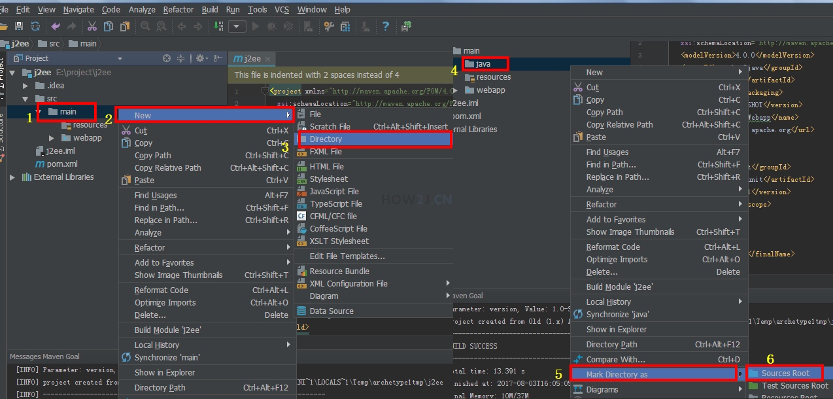The image size is (833, 399).
Task: Collapse the src folder node
Action: point(25,99)
